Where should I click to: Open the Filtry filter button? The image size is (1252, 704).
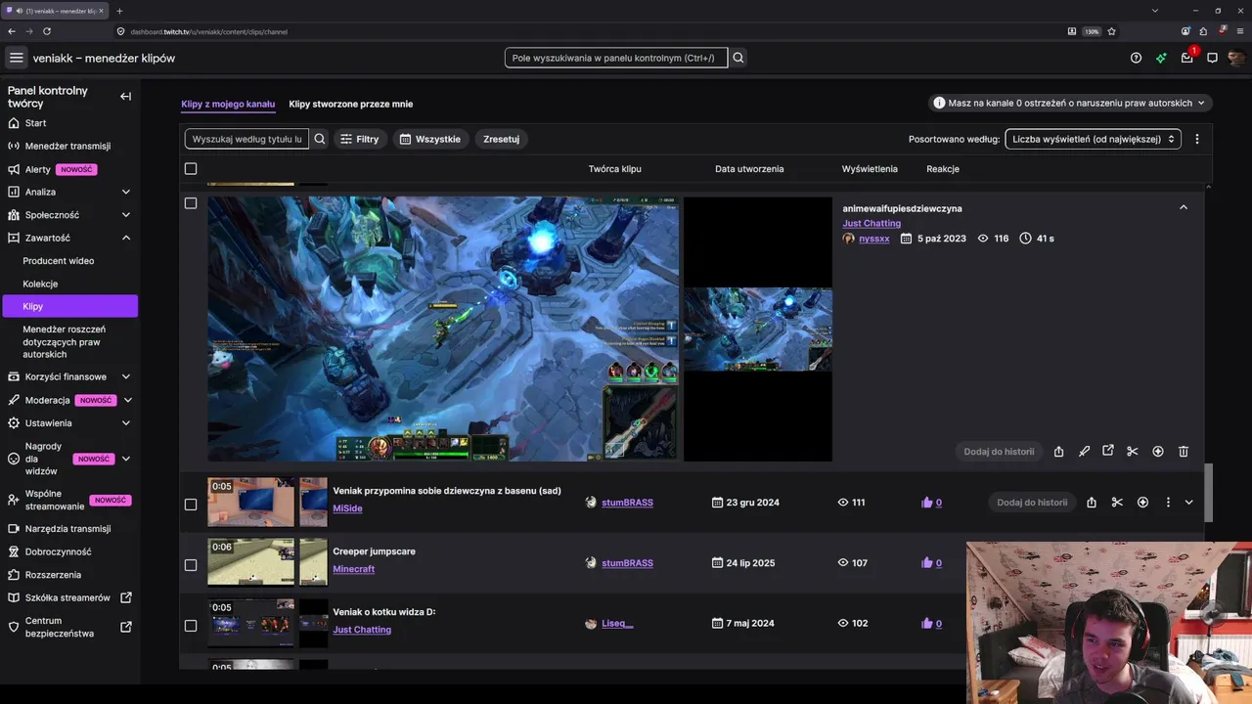pyautogui.click(x=359, y=139)
